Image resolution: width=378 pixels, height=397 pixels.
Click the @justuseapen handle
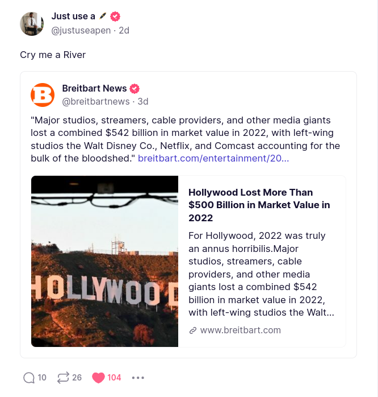[81, 31]
